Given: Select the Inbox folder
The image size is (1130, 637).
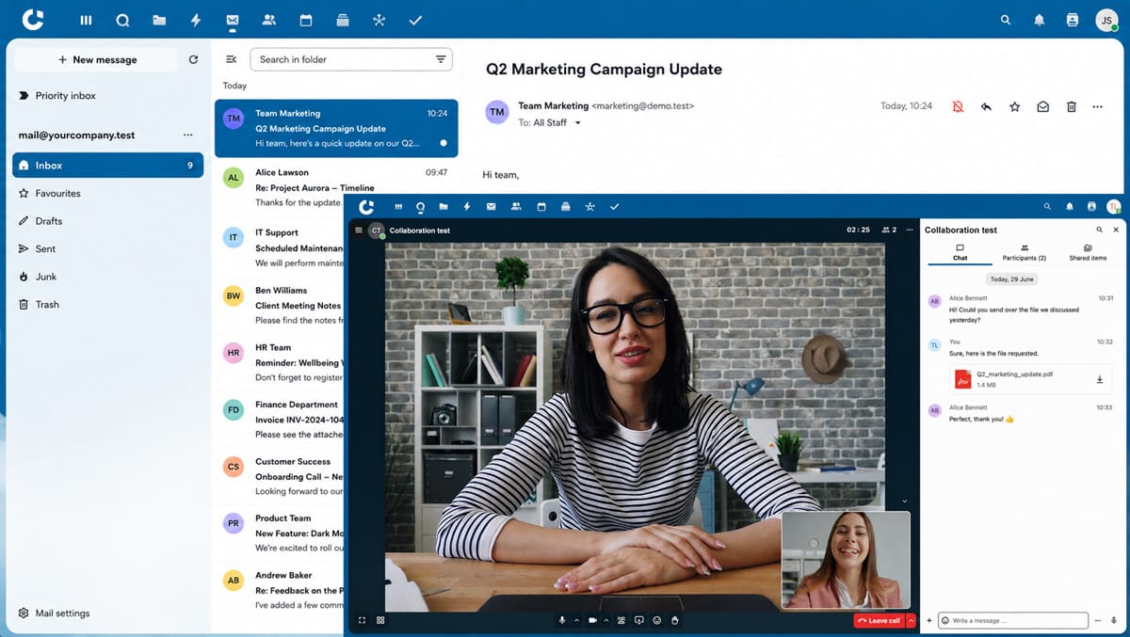Looking at the screenshot, I should click(x=108, y=165).
